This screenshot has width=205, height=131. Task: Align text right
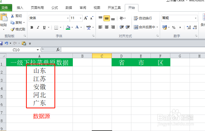tap(113, 27)
